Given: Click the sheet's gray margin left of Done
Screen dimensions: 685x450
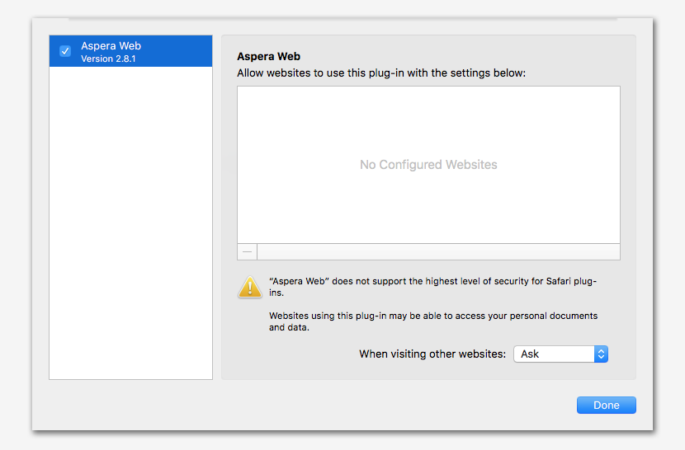Looking at the screenshot, I should point(306,405).
